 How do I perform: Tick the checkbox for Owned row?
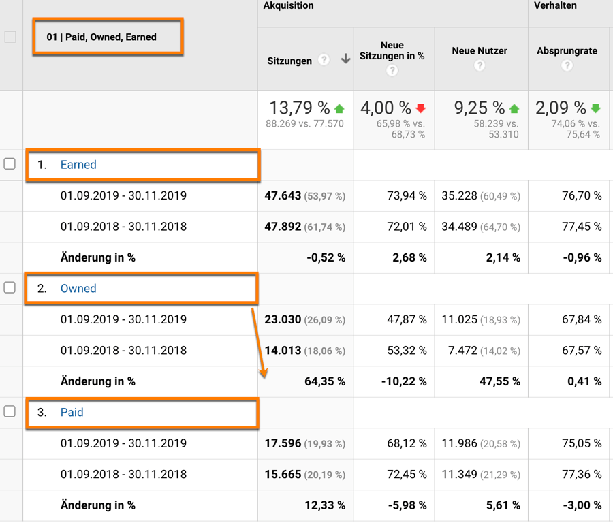coord(10,288)
